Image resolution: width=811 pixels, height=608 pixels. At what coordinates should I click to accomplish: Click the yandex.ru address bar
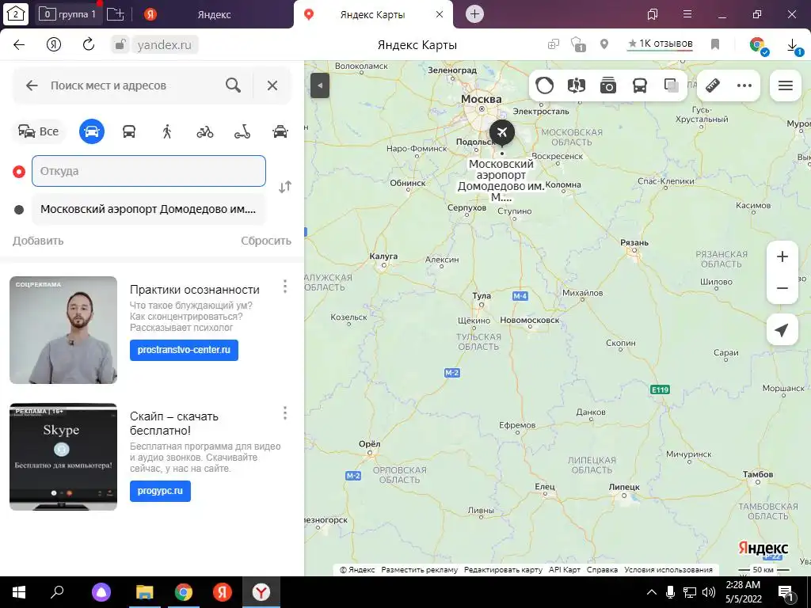pos(164,45)
